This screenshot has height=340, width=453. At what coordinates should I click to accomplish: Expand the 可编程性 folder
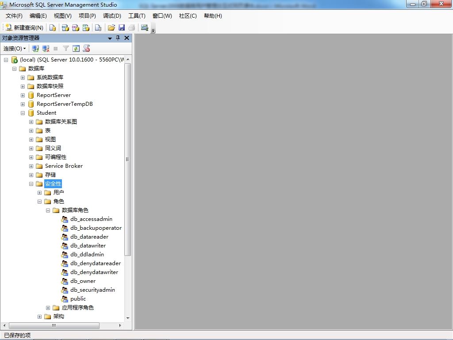(x=31, y=157)
